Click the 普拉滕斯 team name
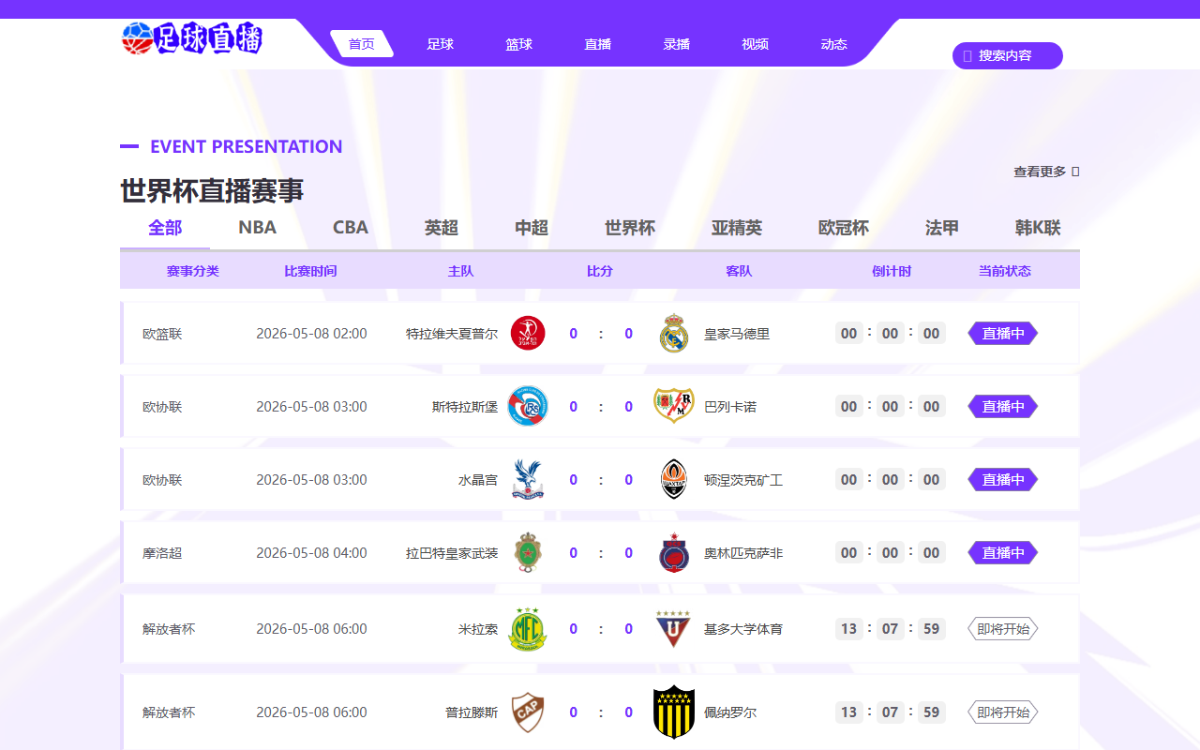1200x750 pixels. click(x=472, y=712)
